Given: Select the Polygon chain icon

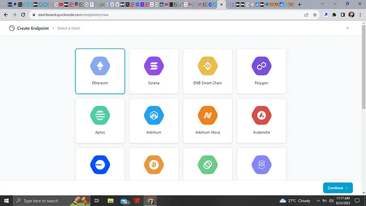Looking at the screenshot, I should click(x=261, y=66).
